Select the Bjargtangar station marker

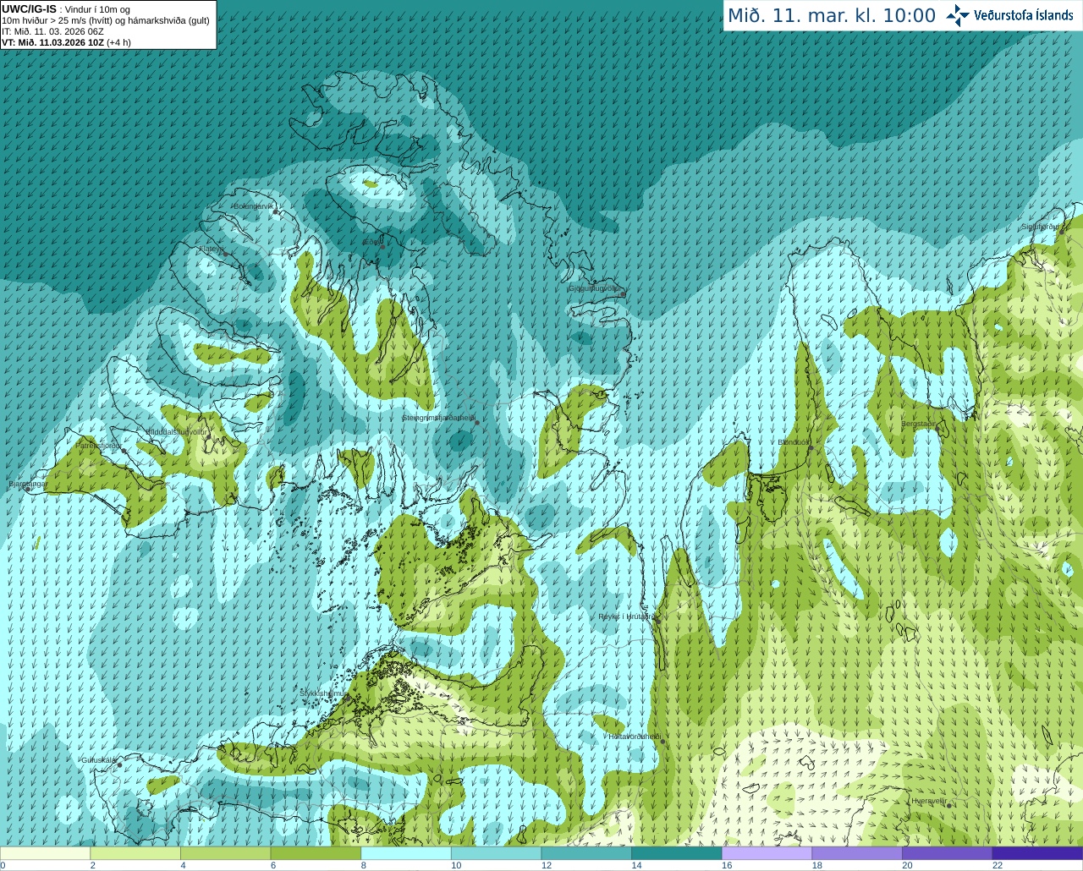(x=28, y=489)
